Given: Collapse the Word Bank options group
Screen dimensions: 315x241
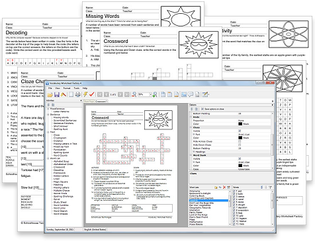Looking at the screenshot, I should (191, 155).
